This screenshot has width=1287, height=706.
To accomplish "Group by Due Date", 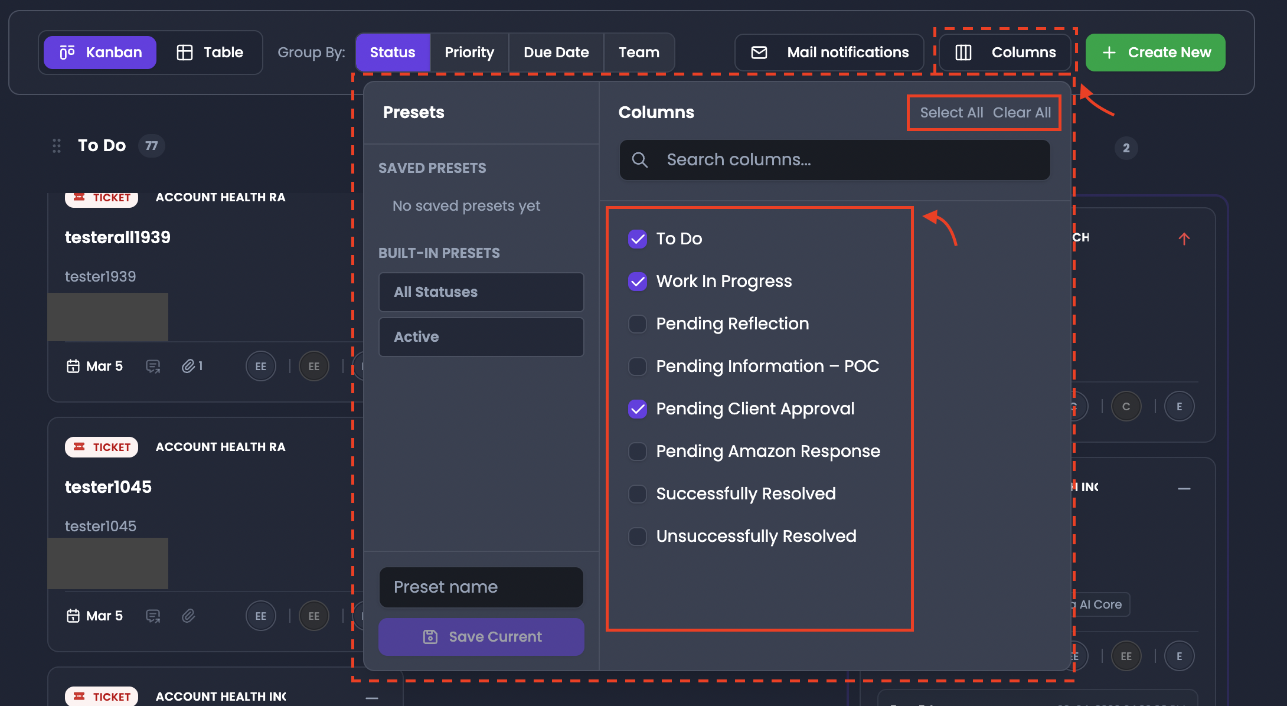I will (x=556, y=53).
